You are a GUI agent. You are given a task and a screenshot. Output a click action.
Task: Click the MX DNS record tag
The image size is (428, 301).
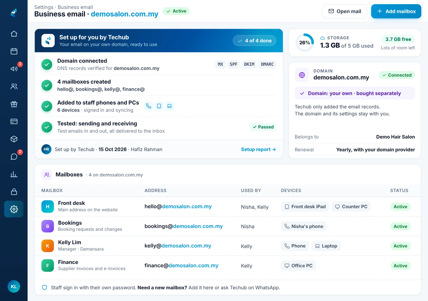(x=220, y=64)
